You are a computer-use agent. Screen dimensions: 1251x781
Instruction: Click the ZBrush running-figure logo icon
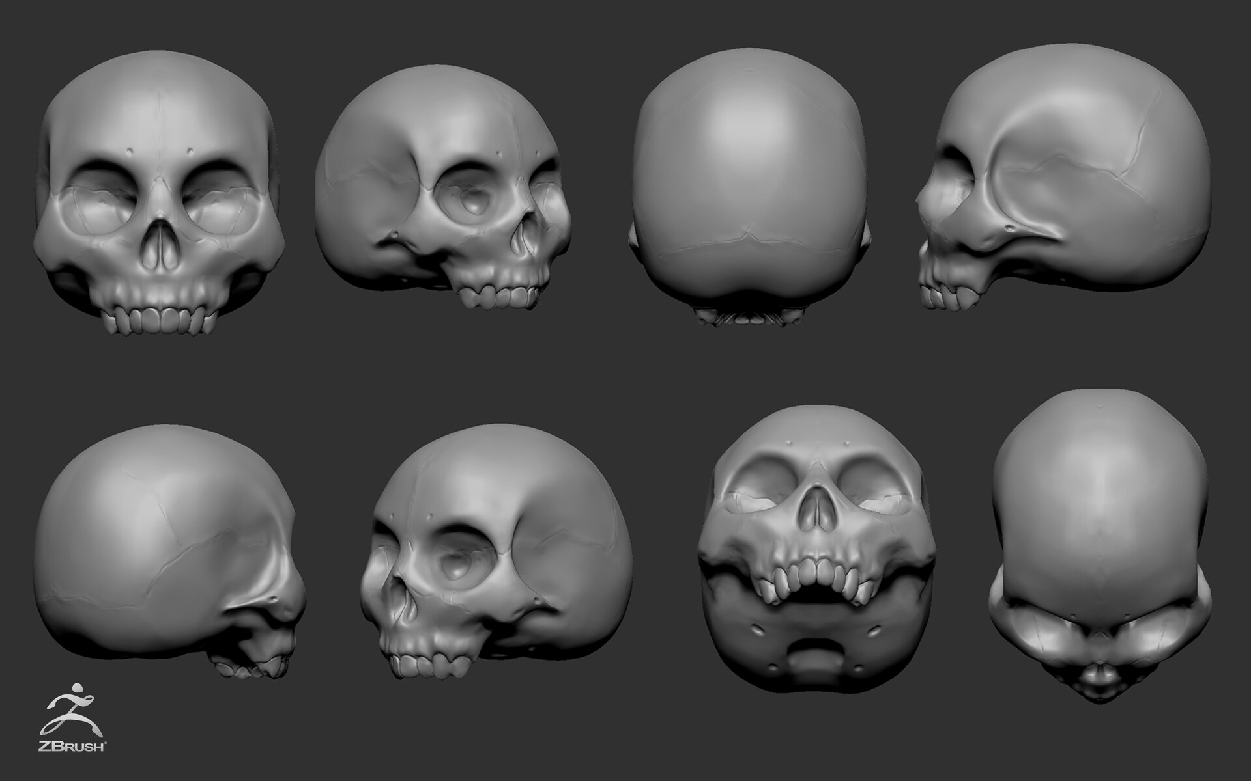point(73,713)
